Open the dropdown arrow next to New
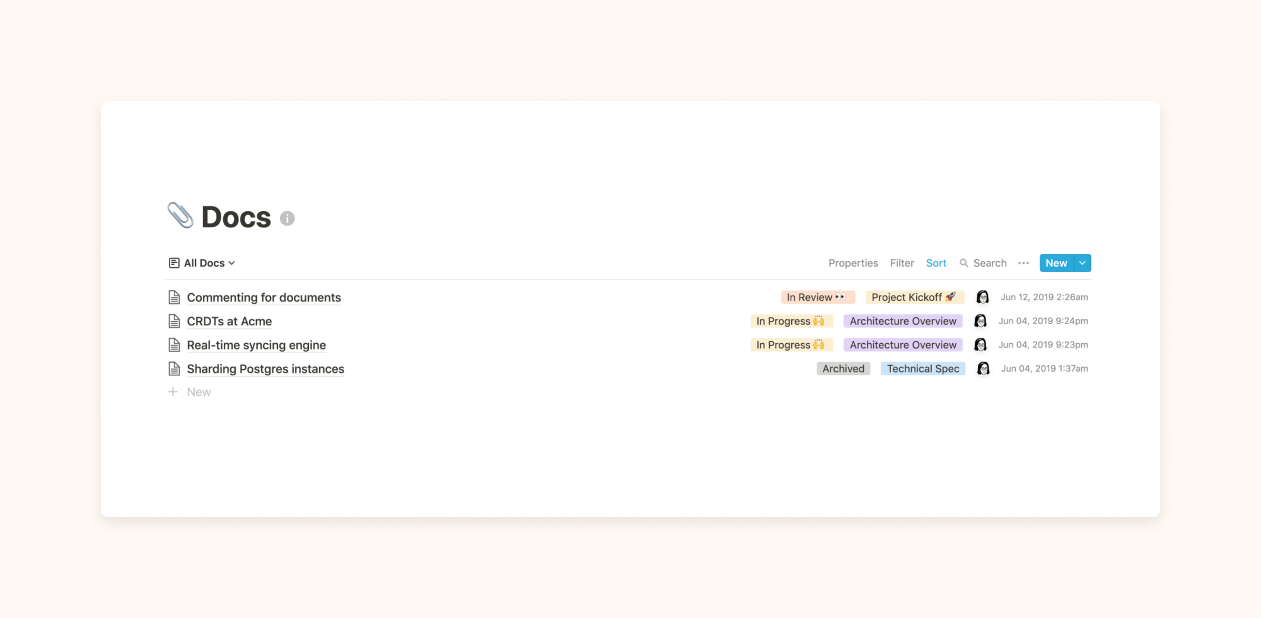Viewport: 1261px width, 618px height. [x=1082, y=263]
